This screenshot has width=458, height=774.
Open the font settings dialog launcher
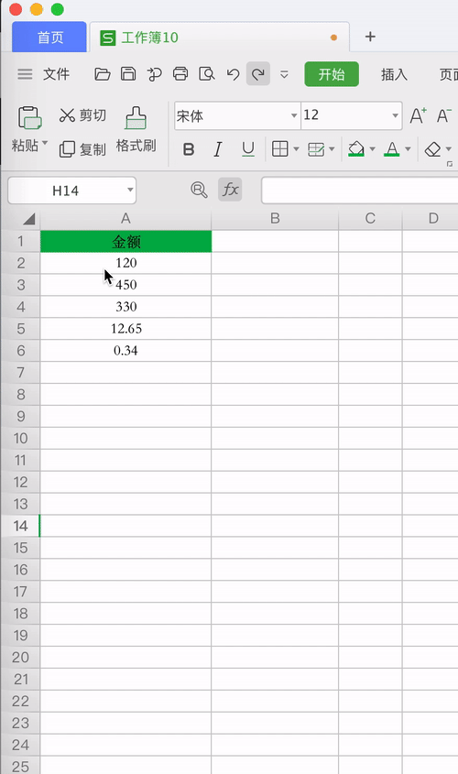(x=449, y=164)
